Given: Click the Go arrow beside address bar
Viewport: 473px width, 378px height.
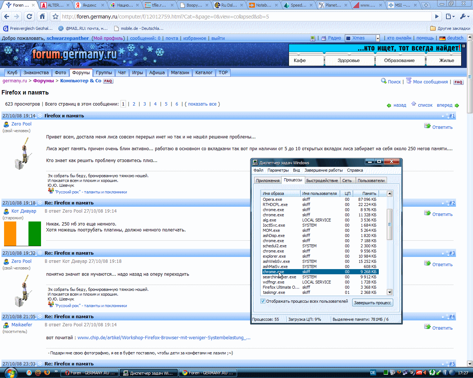Looking at the screenshot, I should (437, 17).
